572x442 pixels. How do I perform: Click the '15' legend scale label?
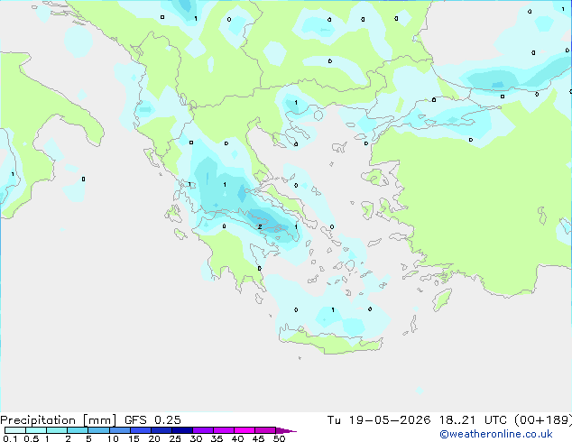134,438
